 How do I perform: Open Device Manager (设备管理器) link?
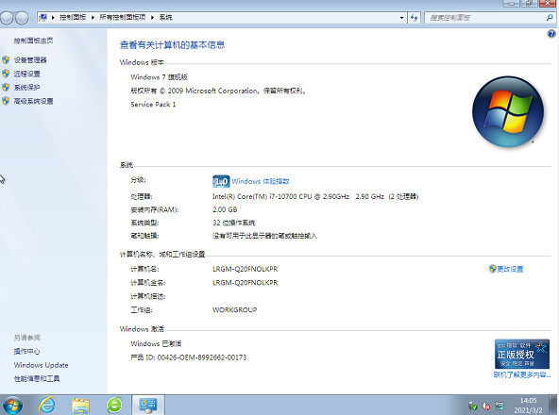point(30,60)
